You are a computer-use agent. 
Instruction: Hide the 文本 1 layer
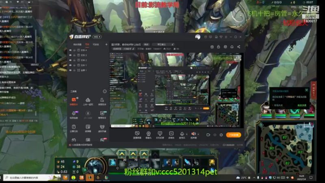[70, 65]
